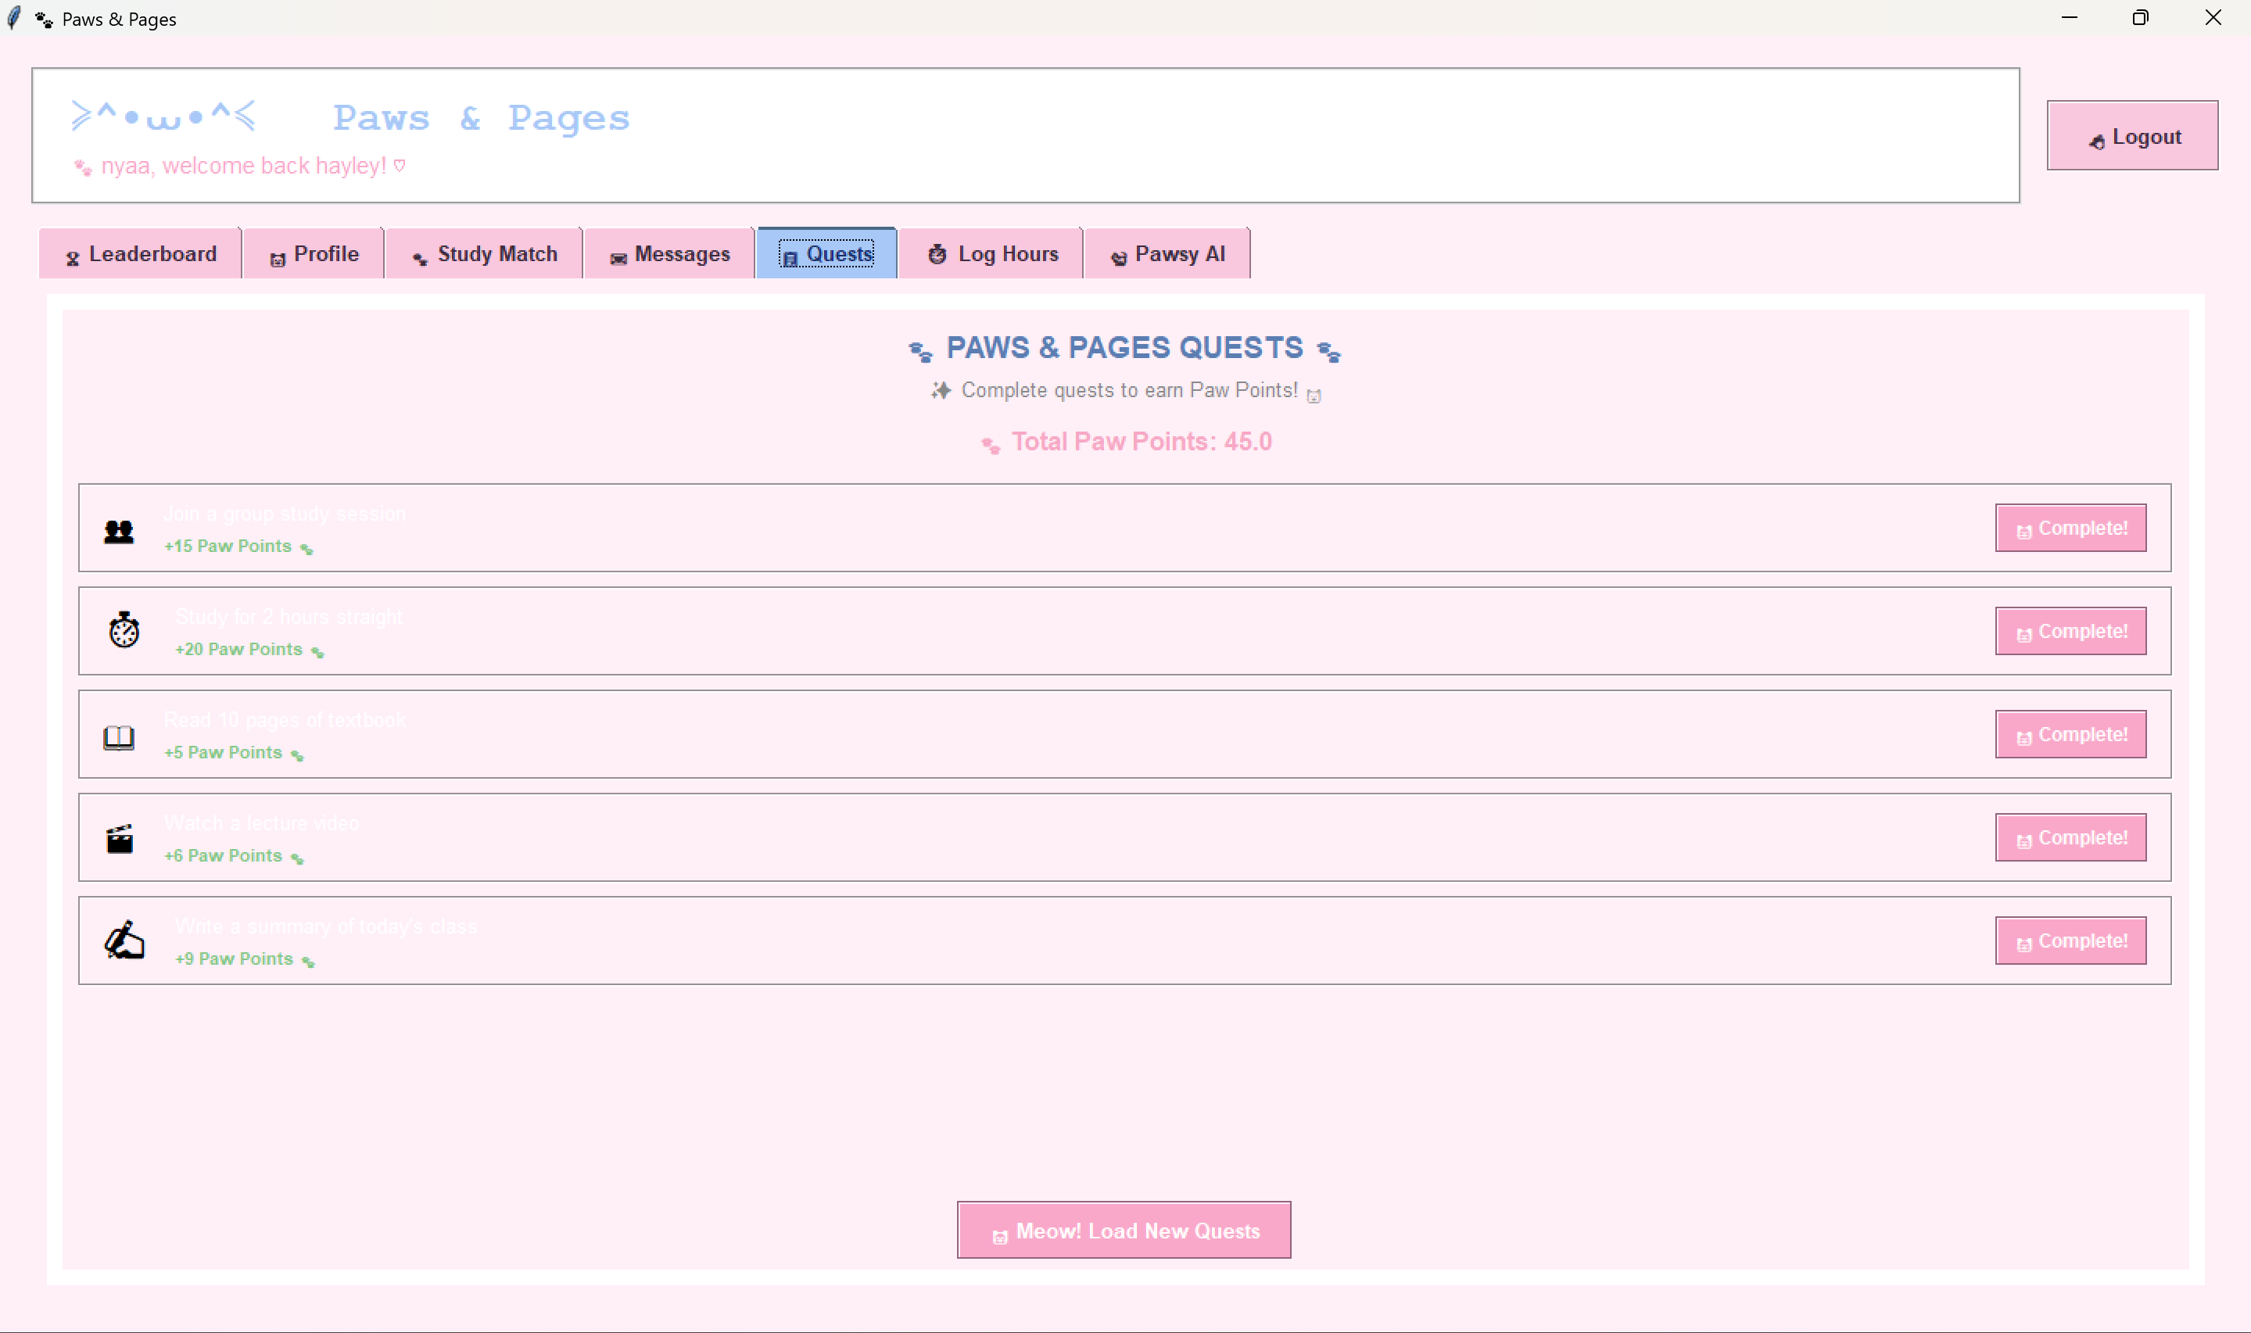
Task: Click the group study people icon
Action: 119,531
